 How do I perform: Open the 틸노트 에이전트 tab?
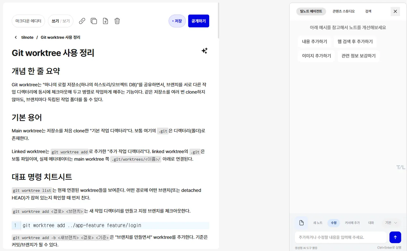311,11
